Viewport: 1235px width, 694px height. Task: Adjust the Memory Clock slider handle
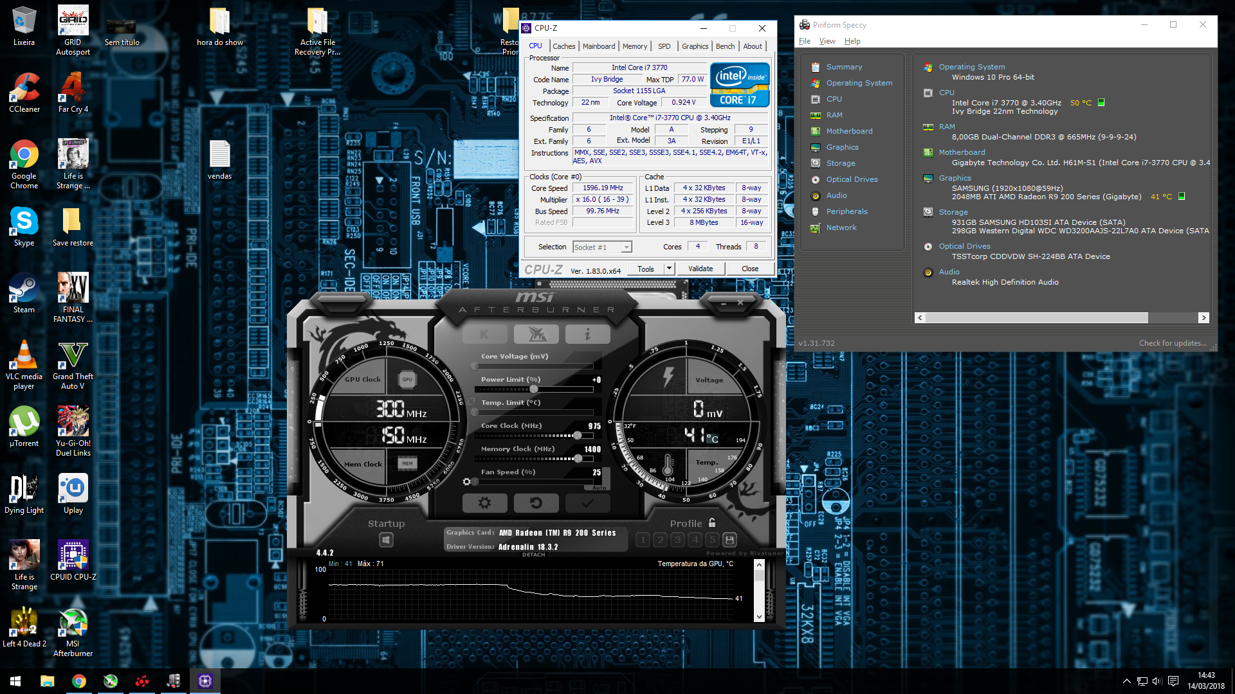click(578, 458)
